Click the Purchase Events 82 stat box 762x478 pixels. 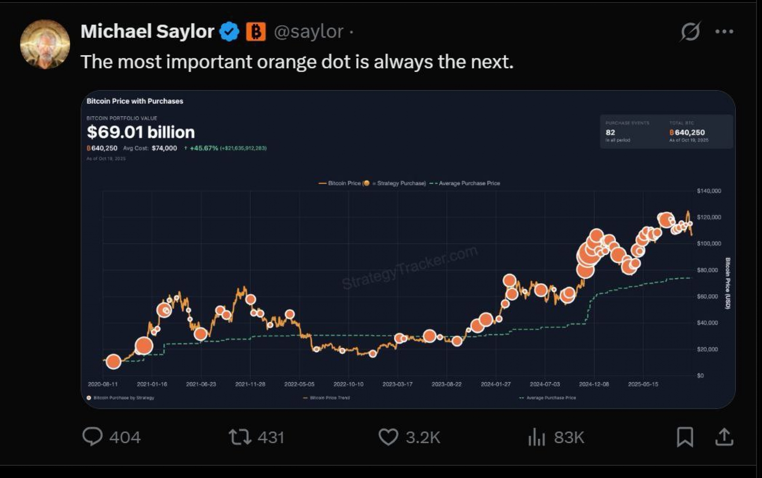pyautogui.click(x=627, y=132)
